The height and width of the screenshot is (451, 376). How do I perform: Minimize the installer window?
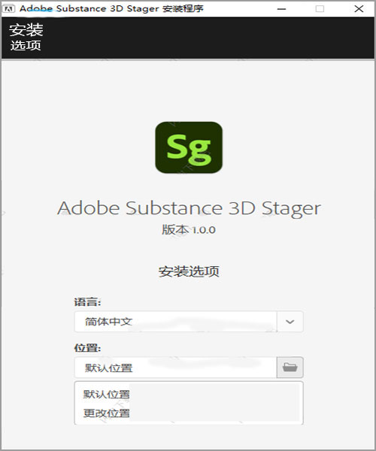pos(281,9)
